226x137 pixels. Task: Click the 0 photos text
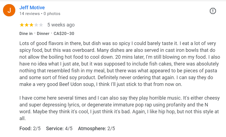point(52,14)
